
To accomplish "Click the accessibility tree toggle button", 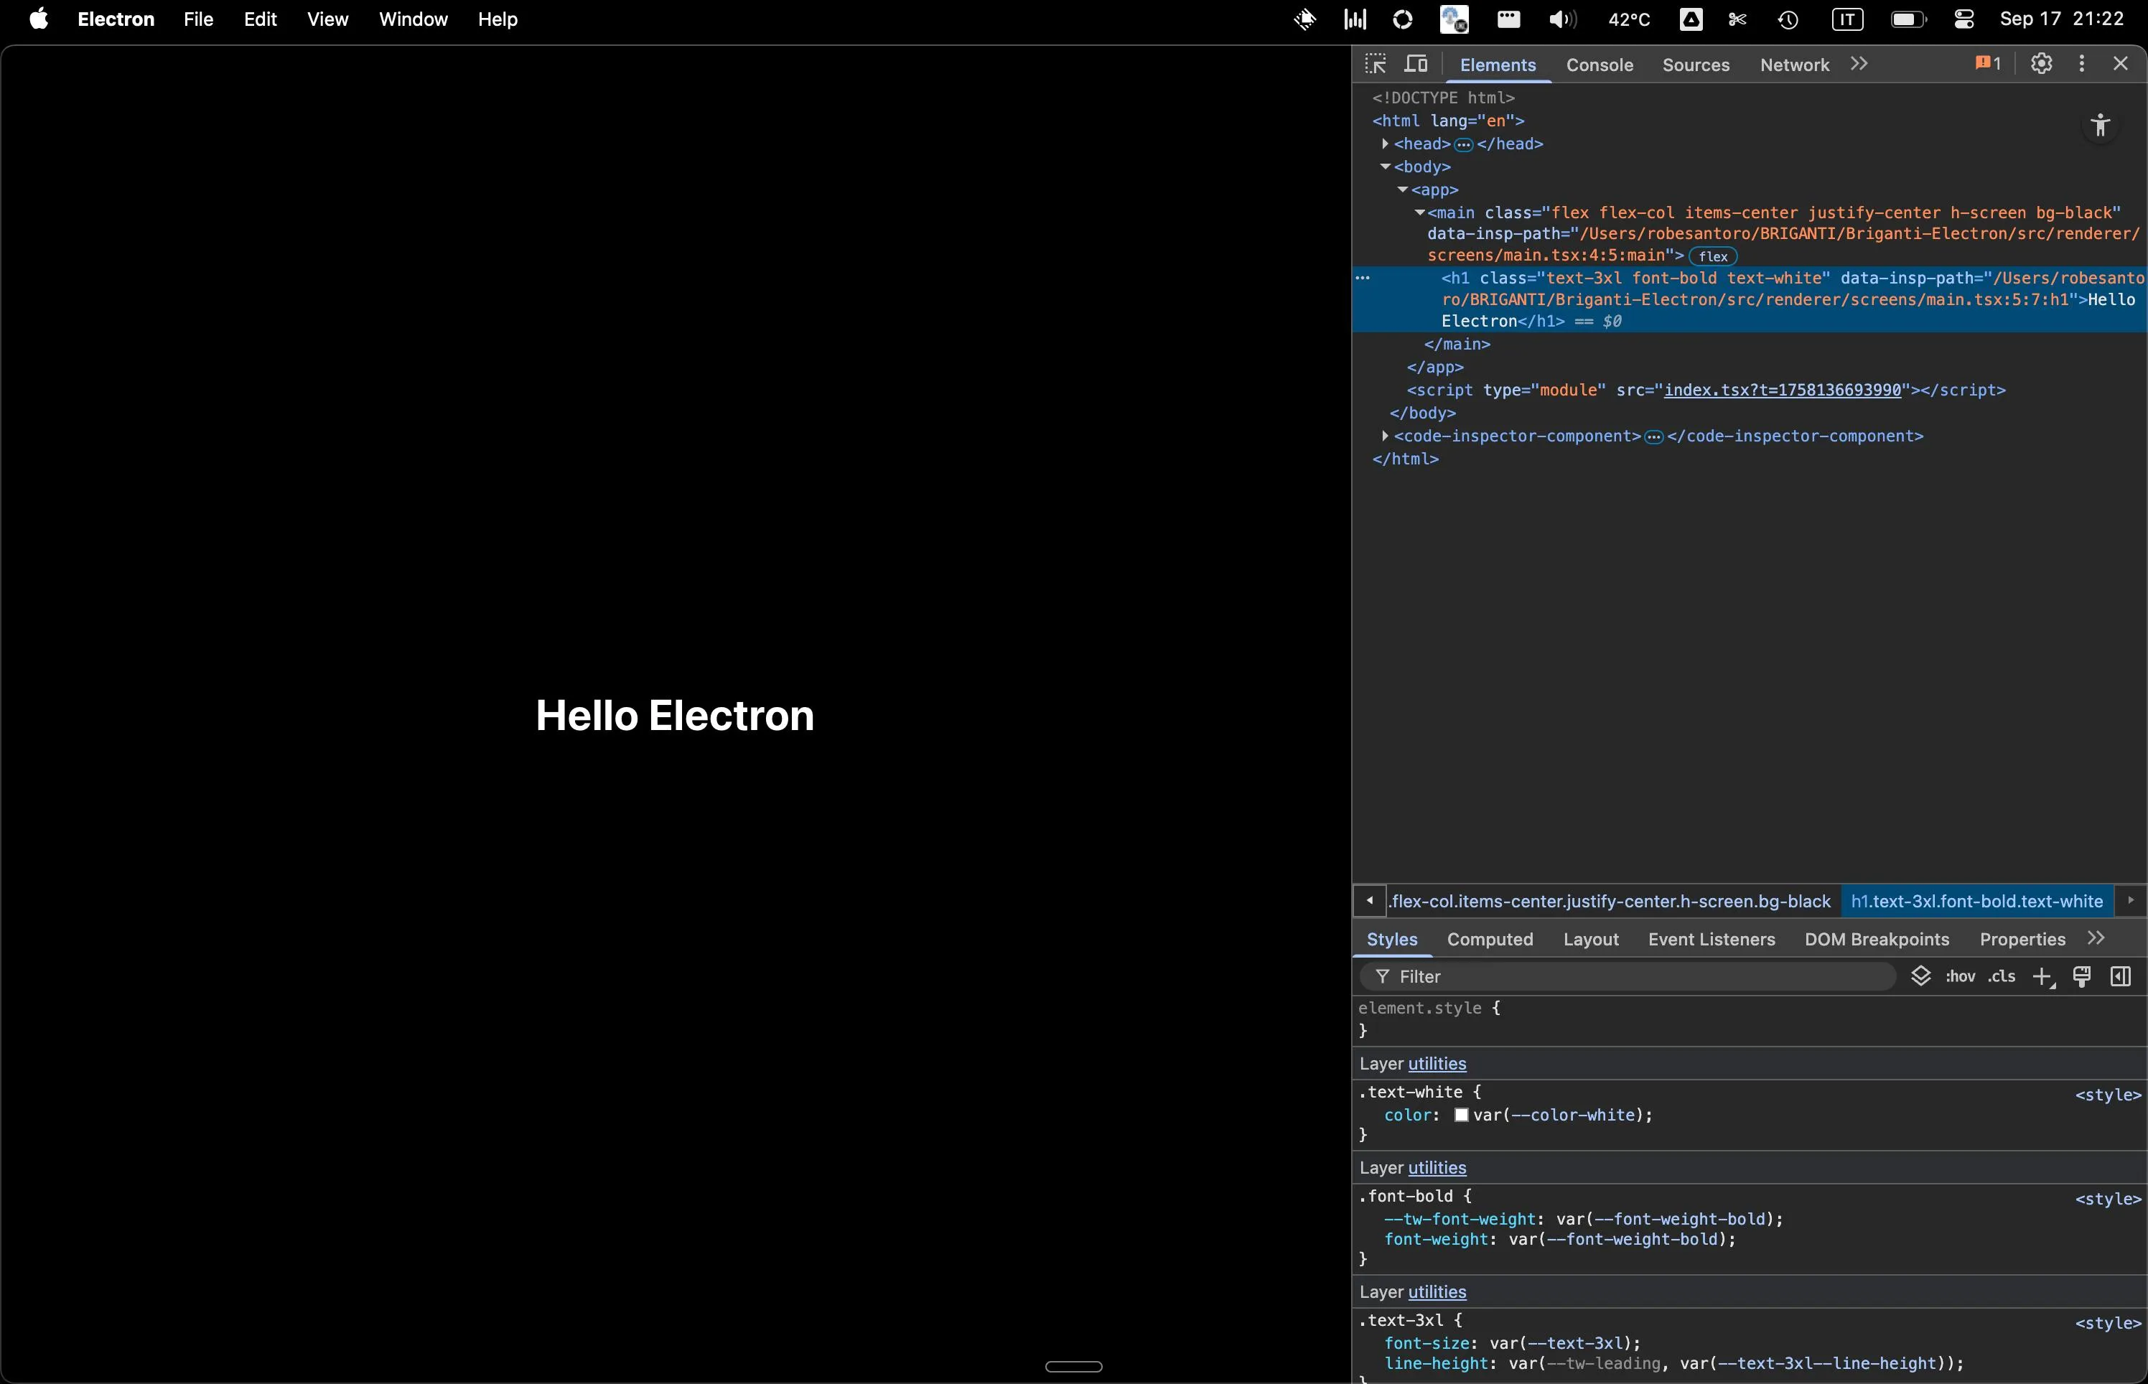I will pos(2101,125).
